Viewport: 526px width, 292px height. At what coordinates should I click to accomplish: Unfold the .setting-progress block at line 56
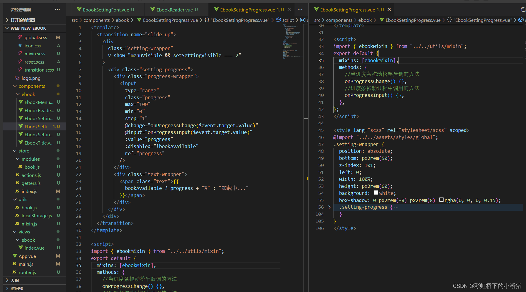(x=330, y=207)
